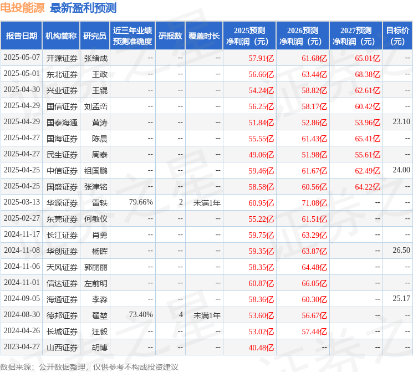
Task: Click value 54.24亿 in 2025 forecast
Action: [261, 90]
